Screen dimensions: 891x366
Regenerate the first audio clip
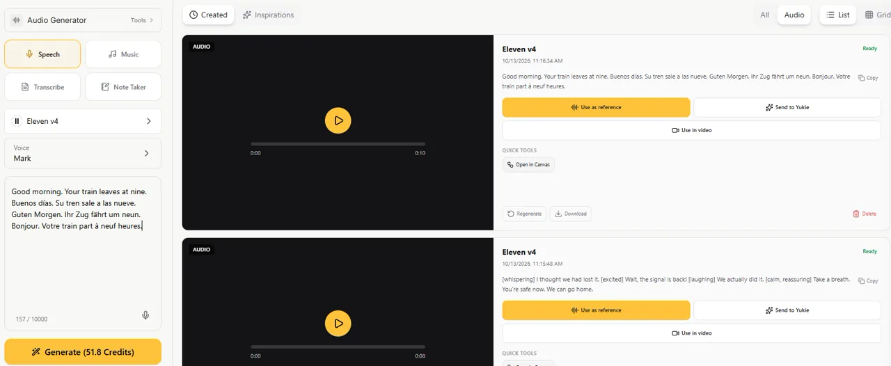pyautogui.click(x=524, y=214)
